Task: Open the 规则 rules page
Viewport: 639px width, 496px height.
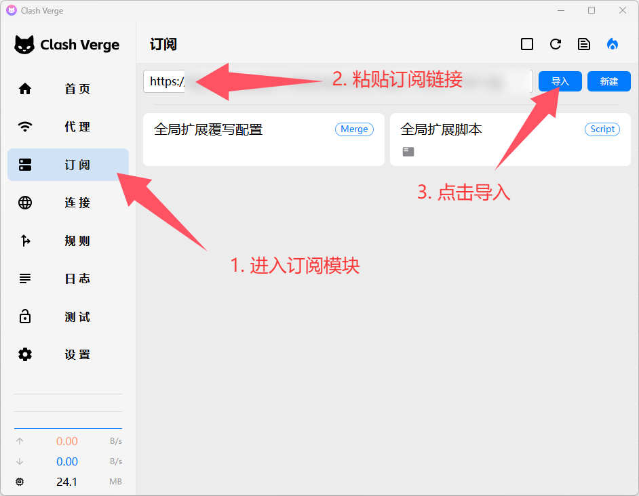Action: point(68,241)
